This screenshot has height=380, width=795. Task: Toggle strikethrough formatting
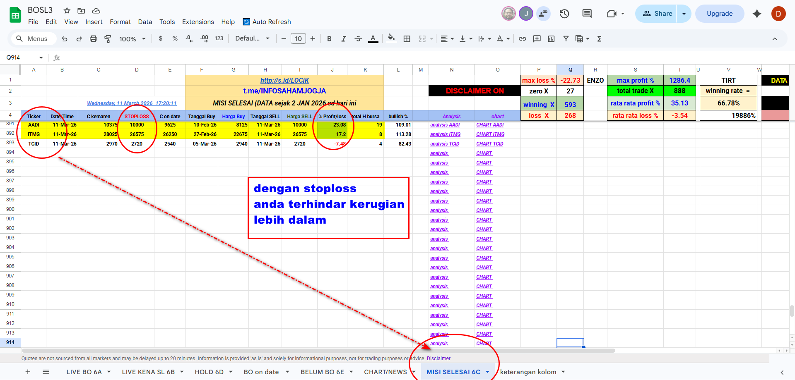(358, 39)
